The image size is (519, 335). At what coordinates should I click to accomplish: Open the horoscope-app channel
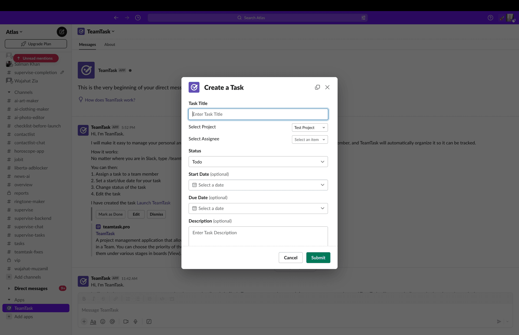pyautogui.click(x=29, y=151)
